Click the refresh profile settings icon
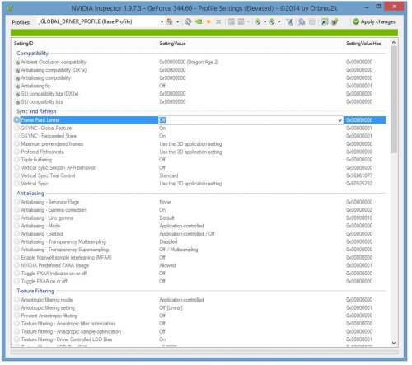Viewport: 412px width, 365px height. click(188, 21)
